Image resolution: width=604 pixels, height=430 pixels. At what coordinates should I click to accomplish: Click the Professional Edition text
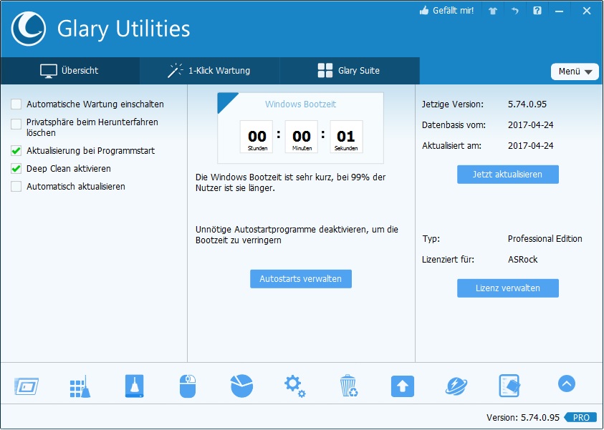pyautogui.click(x=545, y=239)
